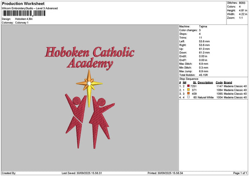Click the trims value '11'
The image size is (249, 176).
(200, 38)
